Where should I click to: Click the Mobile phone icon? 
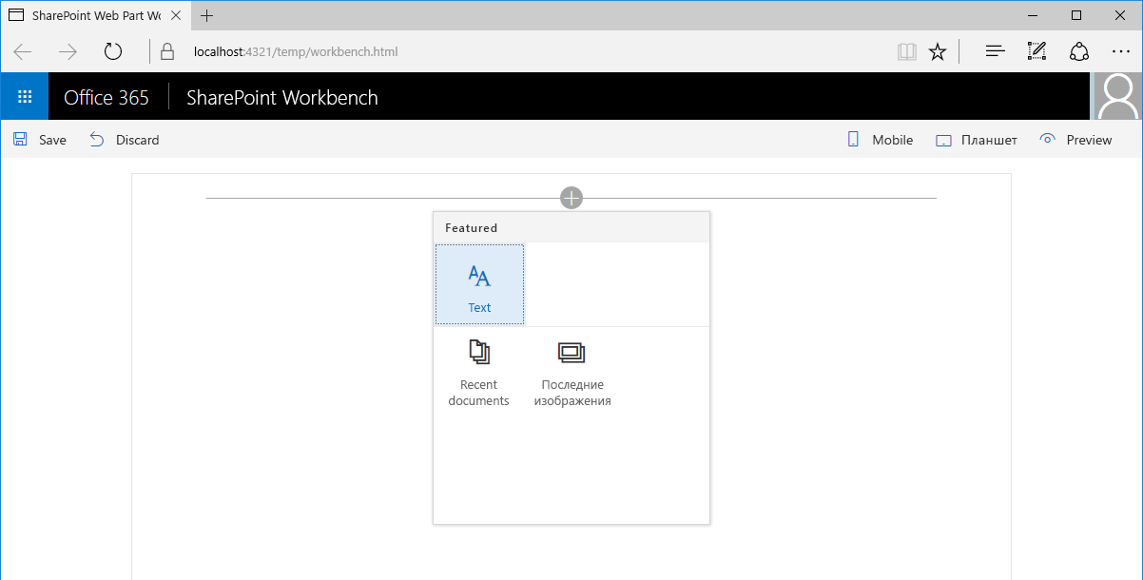point(853,140)
